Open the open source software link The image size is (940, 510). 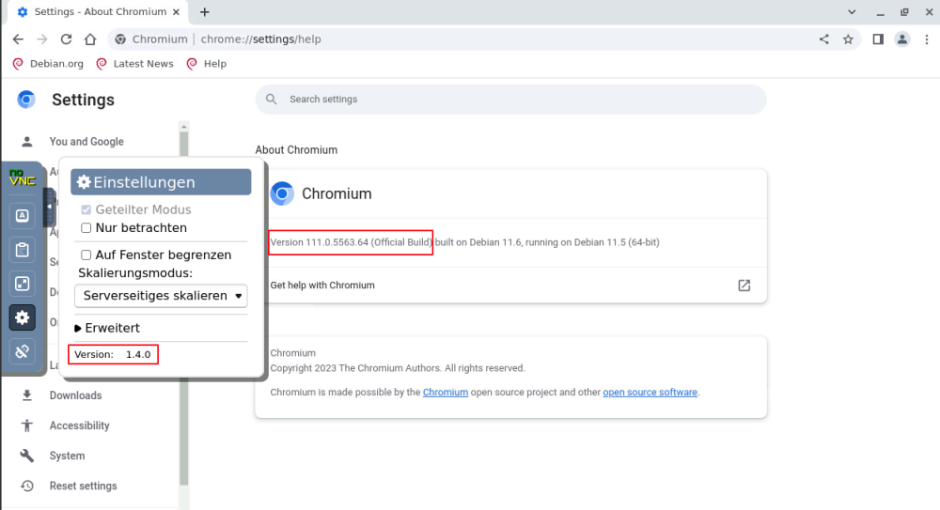[650, 392]
